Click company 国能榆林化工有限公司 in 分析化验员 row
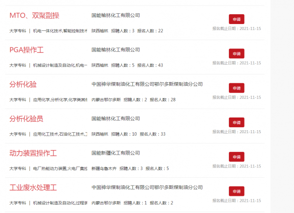Image resolution: width=294 pixels, height=213 pixels. 116,118
